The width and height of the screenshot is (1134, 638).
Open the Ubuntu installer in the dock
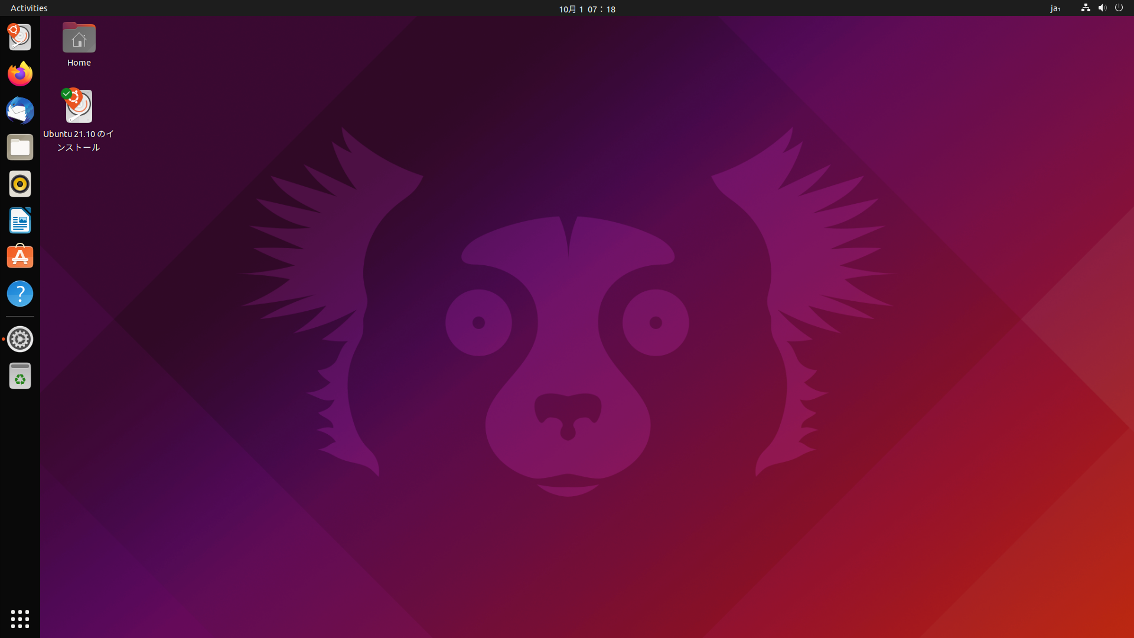point(20,37)
